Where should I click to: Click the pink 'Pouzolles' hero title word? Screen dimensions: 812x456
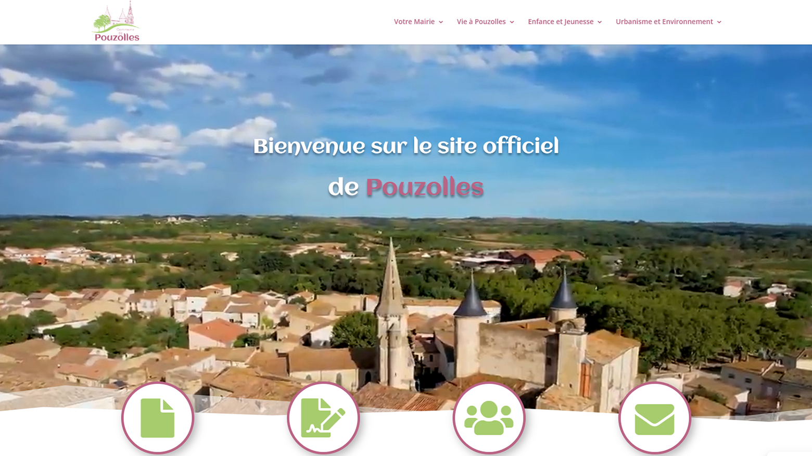[x=425, y=188]
